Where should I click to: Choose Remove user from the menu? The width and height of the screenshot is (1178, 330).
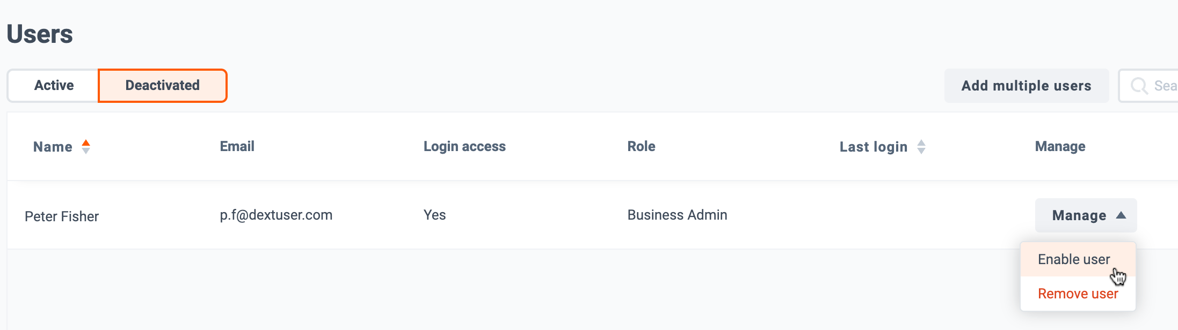(x=1078, y=294)
